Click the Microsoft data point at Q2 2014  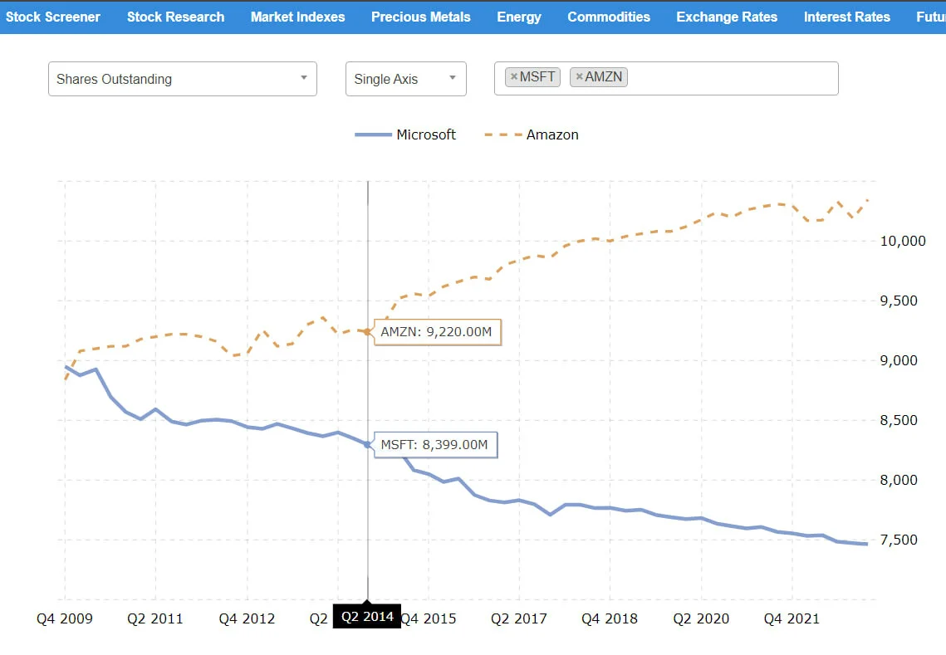tap(367, 444)
